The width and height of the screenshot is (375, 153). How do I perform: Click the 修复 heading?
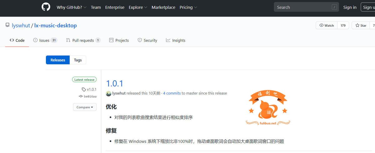point(111,131)
